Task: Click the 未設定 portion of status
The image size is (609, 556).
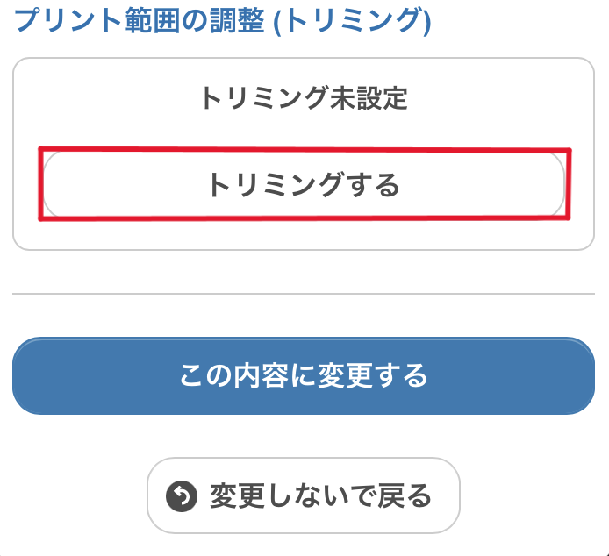Action: [x=369, y=98]
